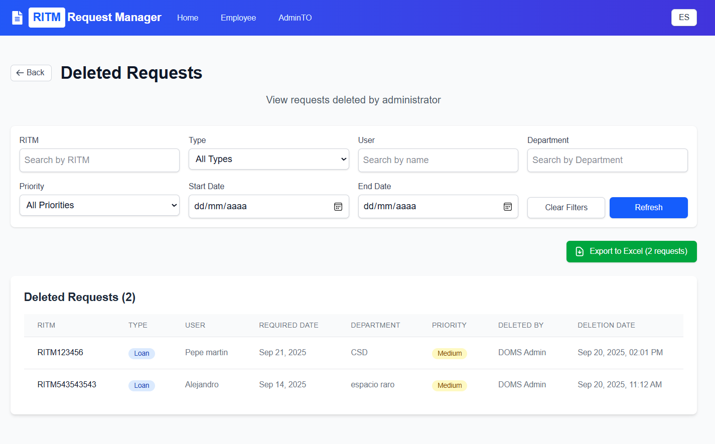Open the Start Date calendar picker icon
Image resolution: width=715 pixels, height=444 pixels.
click(338, 207)
